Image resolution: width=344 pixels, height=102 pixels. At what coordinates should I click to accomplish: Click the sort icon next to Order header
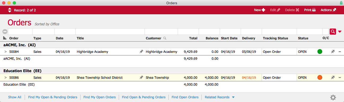(5, 38)
